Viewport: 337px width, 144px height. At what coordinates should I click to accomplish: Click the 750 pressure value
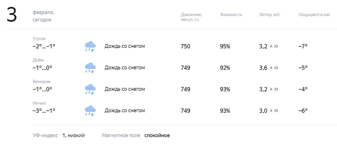pyautogui.click(x=185, y=46)
